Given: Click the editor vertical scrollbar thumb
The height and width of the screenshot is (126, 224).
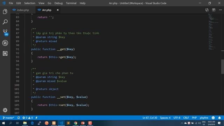Looking at the screenshot, I should 223,66.
